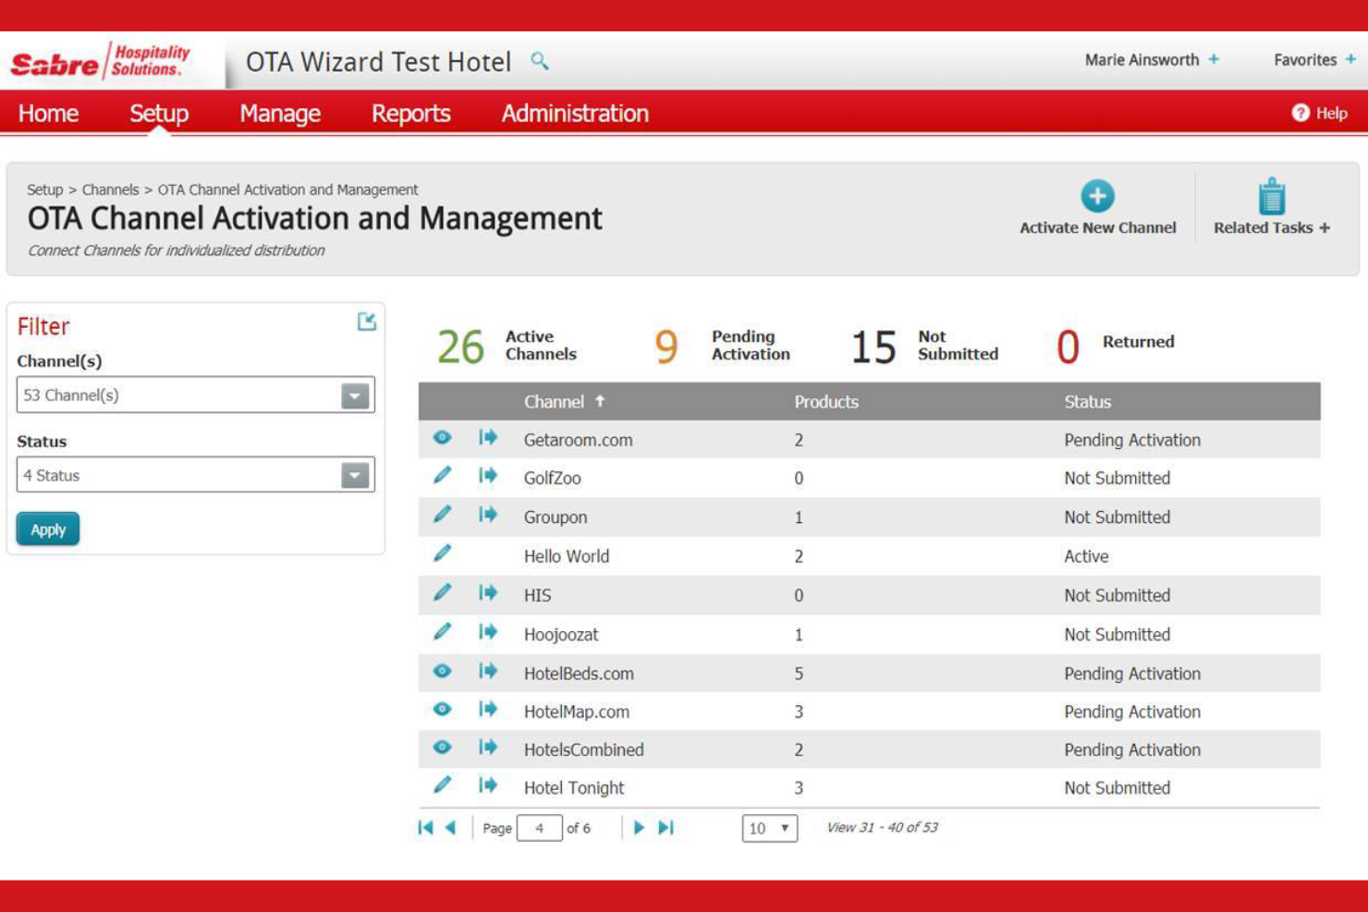The width and height of the screenshot is (1368, 912).
Task: Edit Hotel Tonight using its pencil icon
Action: [442, 785]
